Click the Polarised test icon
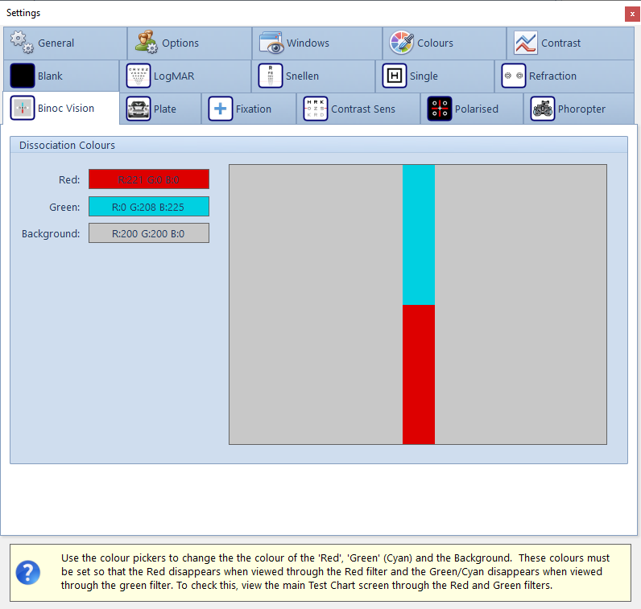 tap(440, 109)
